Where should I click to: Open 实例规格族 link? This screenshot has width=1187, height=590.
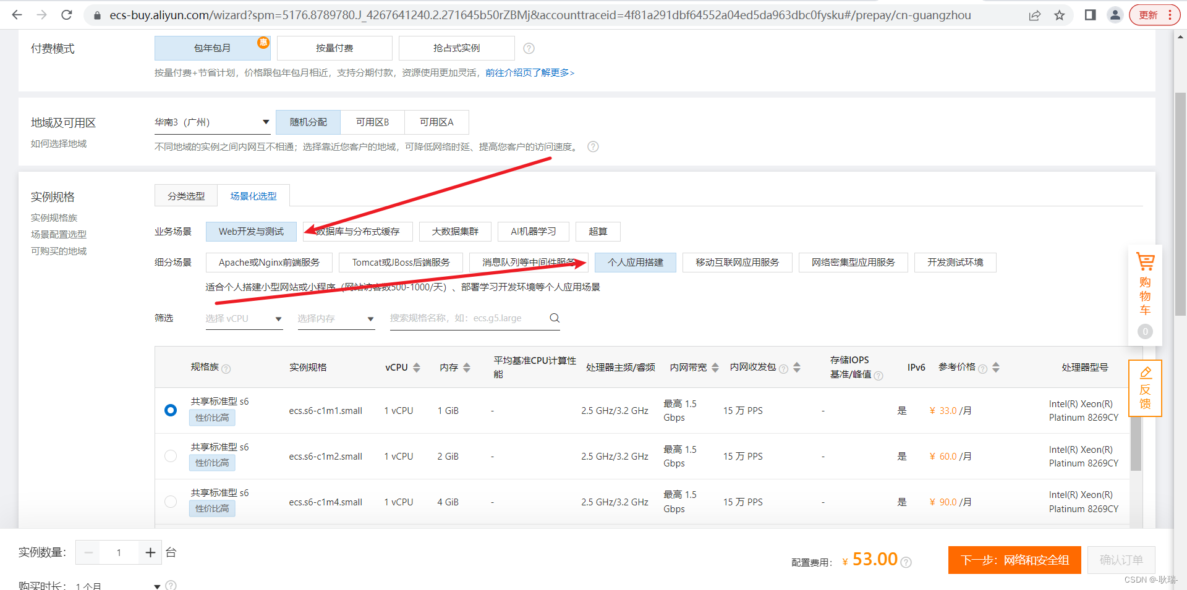[x=54, y=217]
